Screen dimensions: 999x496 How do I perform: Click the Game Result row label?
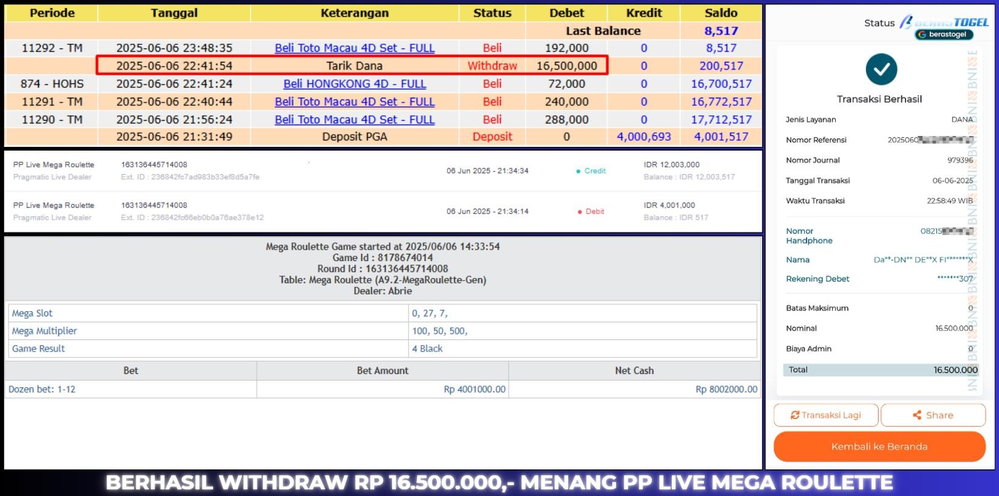[x=38, y=348]
